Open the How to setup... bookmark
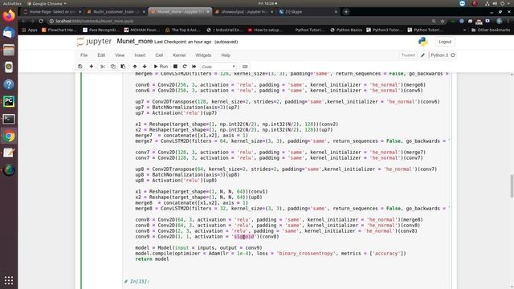 click(266, 30)
